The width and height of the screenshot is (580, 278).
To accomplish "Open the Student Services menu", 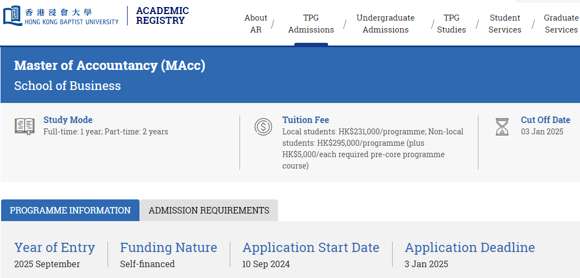I will [x=505, y=24].
